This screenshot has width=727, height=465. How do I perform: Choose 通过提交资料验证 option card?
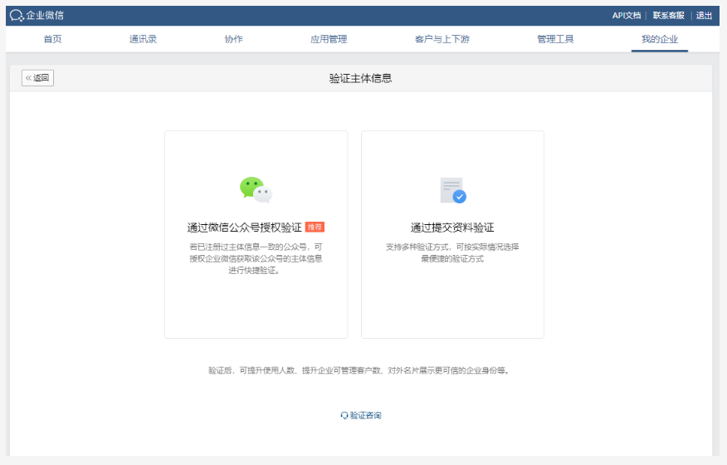pyautogui.click(x=452, y=234)
